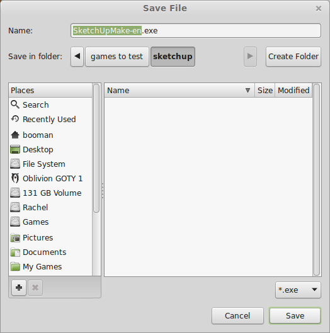Go back with left path arrow
330x333 pixels.
(x=77, y=57)
